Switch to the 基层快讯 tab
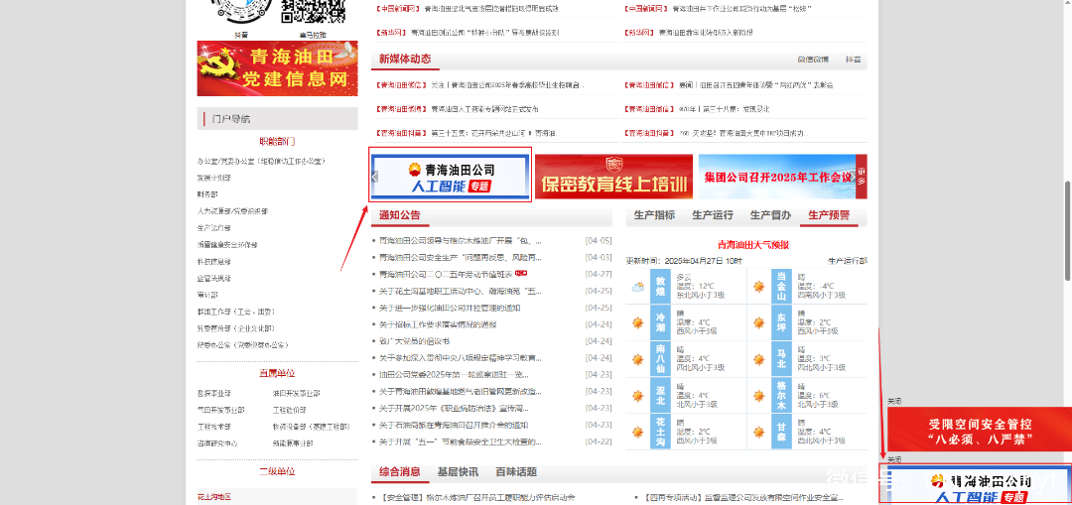This screenshot has height=505, width=1072. [x=458, y=472]
